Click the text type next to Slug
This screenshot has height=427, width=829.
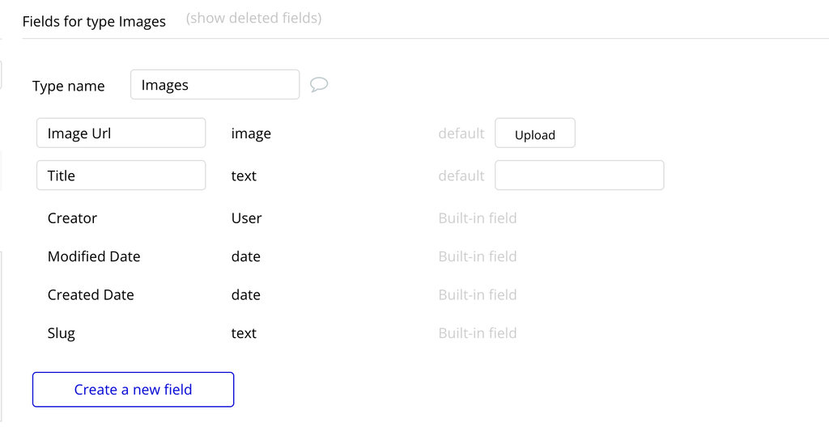(244, 333)
